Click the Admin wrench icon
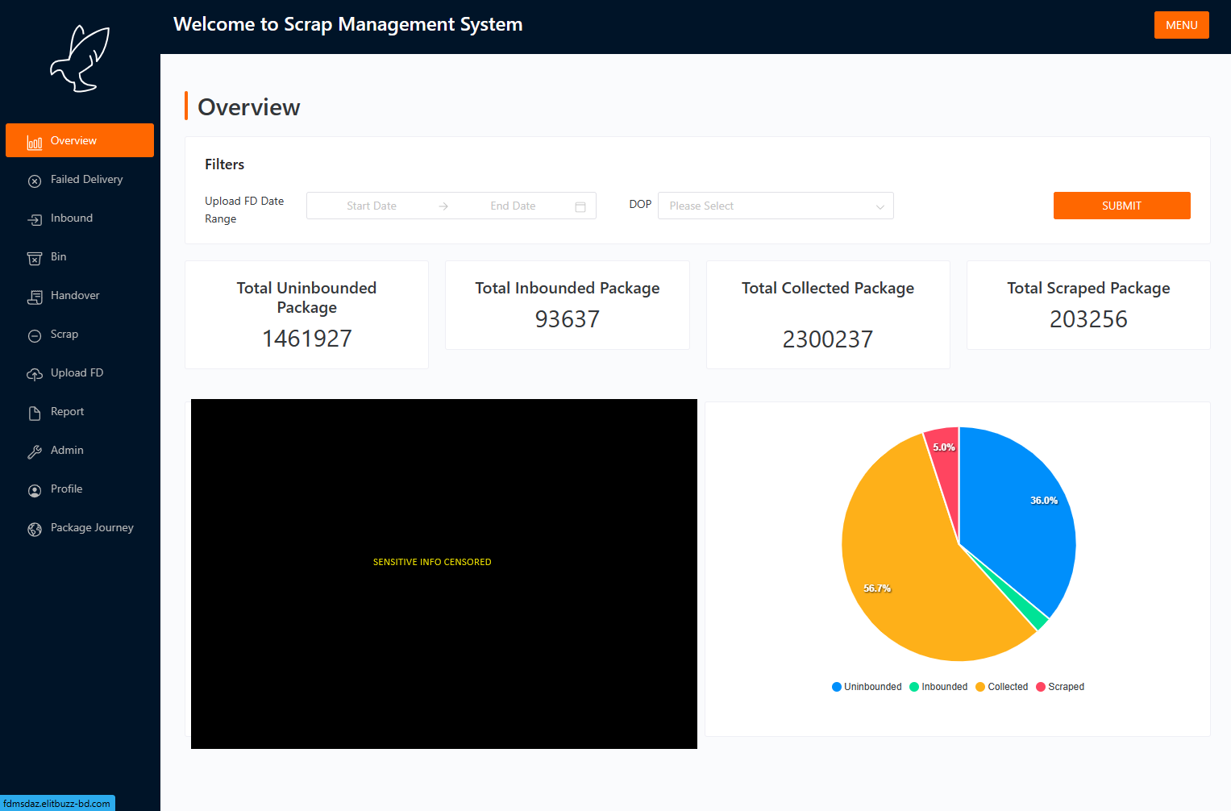This screenshot has width=1231, height=811. pos(35,451)
